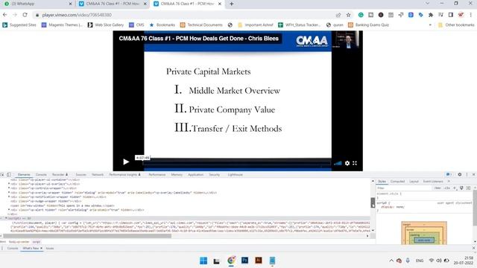This screenshot has width=477, height=268.
Task: Switch to Computed styles tab
Action: tap(397, 182)
